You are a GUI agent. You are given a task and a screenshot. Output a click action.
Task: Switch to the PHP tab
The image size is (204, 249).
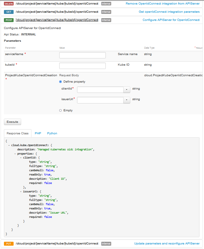[x=38, y=133]
